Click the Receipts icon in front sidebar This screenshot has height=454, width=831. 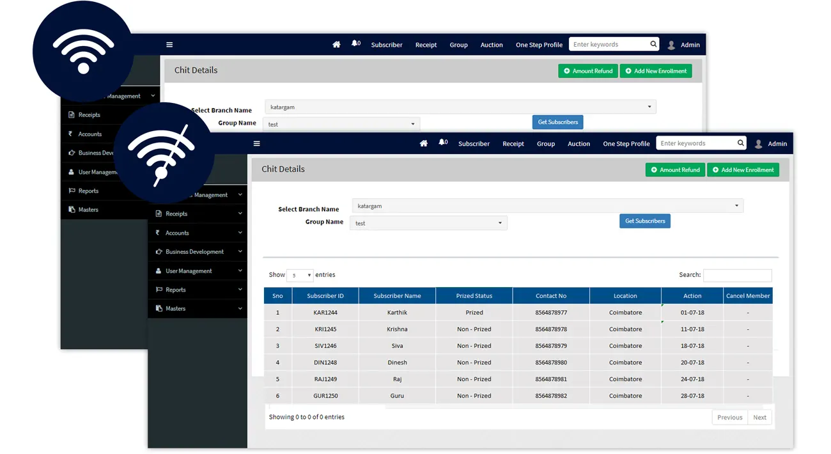pos(159,214)
